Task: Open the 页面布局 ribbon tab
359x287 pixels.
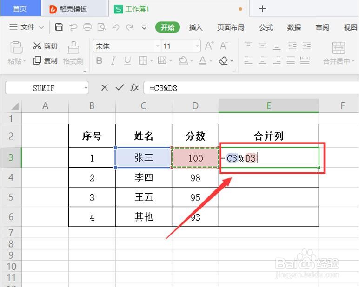Action: pos(231,27)
